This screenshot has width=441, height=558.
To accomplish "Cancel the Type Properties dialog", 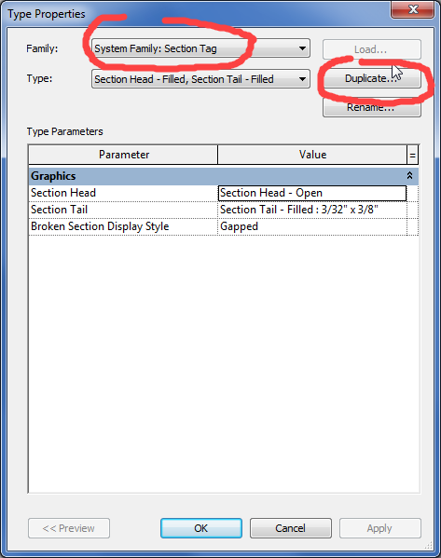I will click(x=290, y=528).
